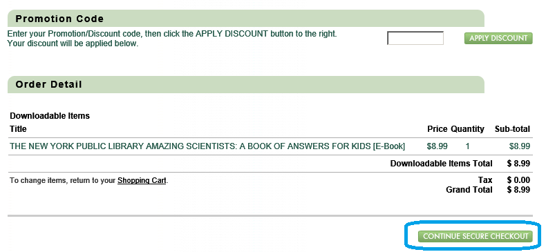Click the Downloadable Items heading
The image size is (546, 252).
tap(50, 116)
